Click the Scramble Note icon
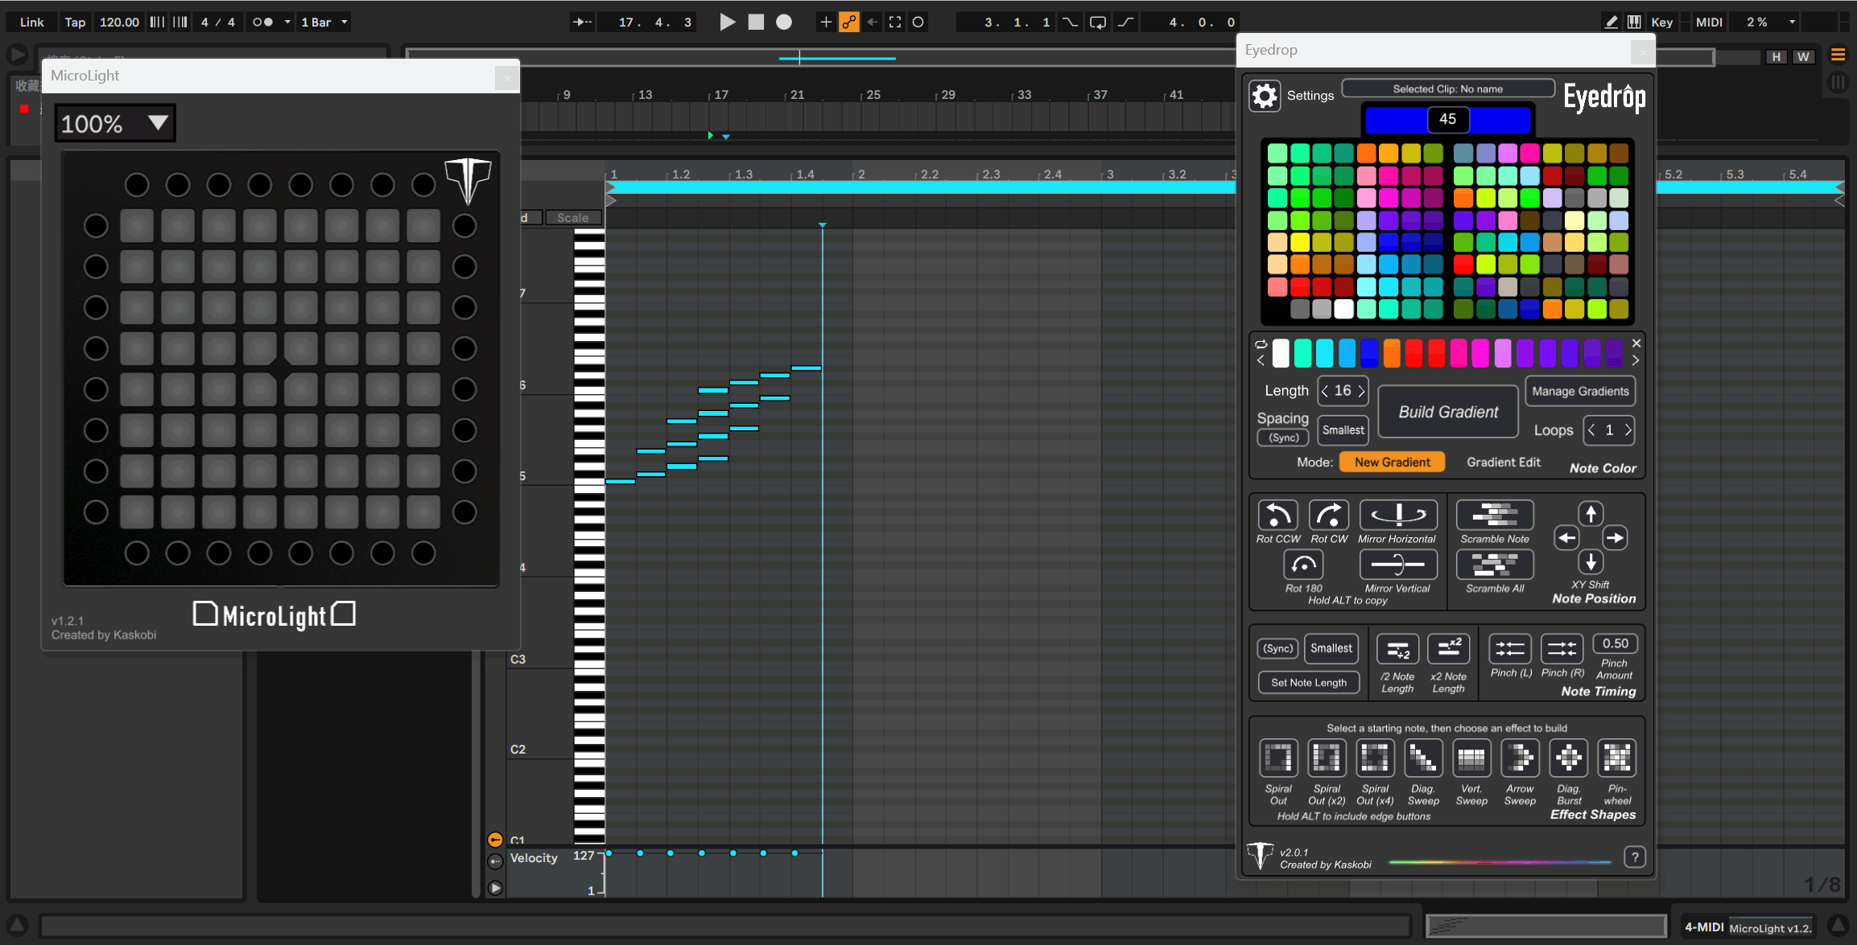The width and height of the screenshot is (1857, 945). (1494, 516)
